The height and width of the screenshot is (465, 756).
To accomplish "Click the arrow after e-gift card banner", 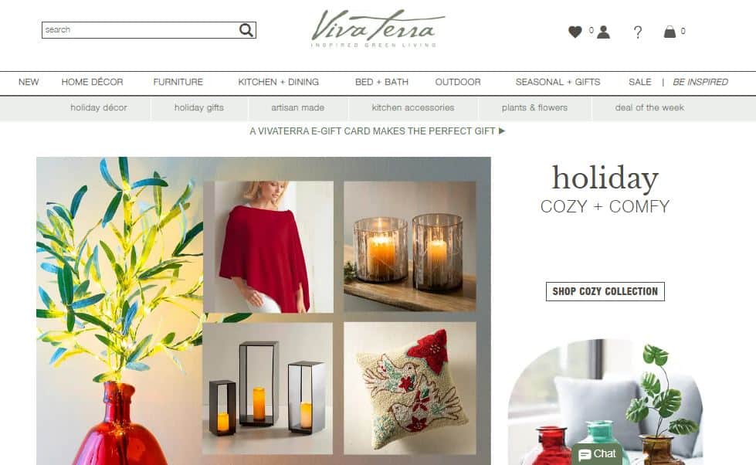I will click(x=502, y=131).
